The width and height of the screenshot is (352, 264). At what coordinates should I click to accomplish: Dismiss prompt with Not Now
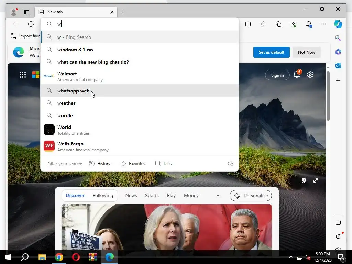(x=306, y=52)
